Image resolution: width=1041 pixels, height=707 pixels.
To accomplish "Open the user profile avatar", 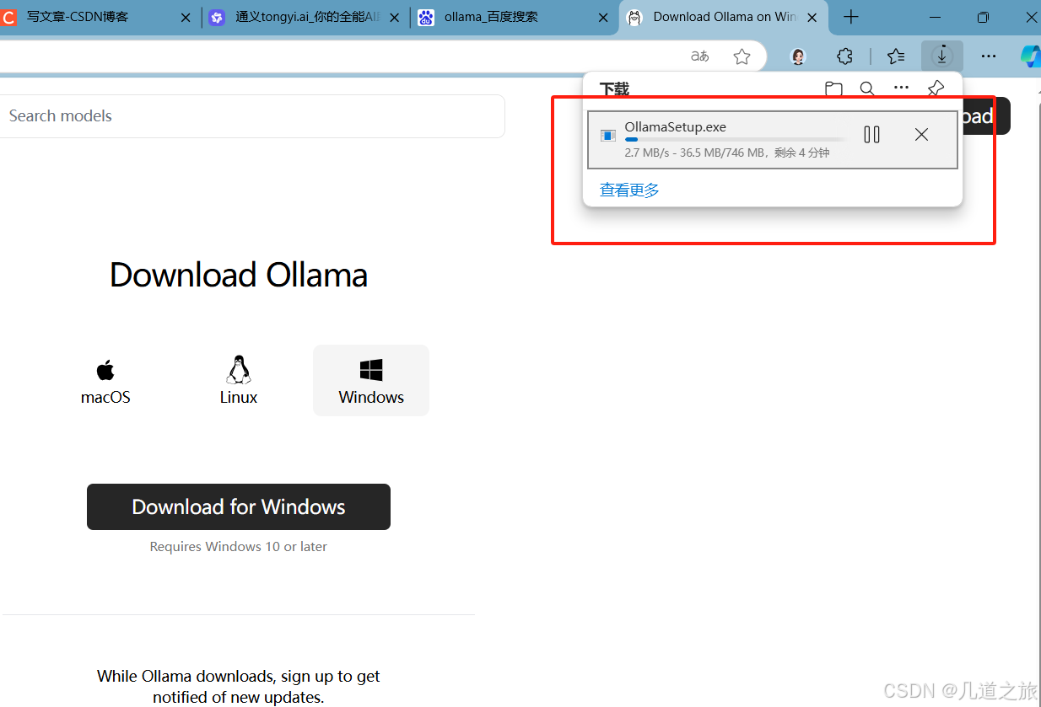I will pyautogui.click(x=798, y=56).
